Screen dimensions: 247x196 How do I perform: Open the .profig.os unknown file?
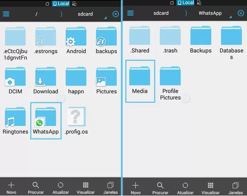point(76,121)
